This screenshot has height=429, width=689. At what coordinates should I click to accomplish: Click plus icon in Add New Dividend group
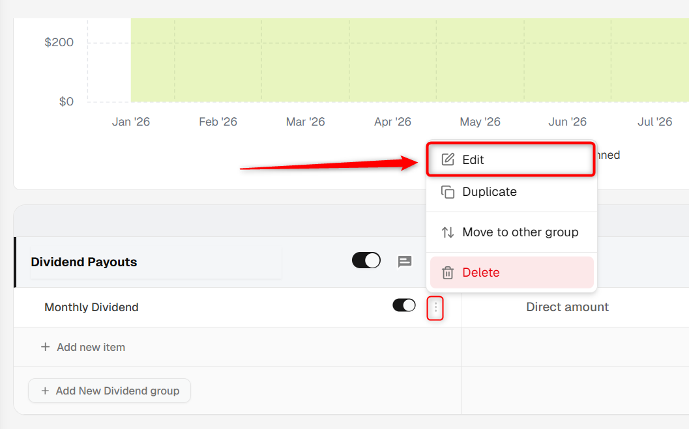(x=45, y=391)
